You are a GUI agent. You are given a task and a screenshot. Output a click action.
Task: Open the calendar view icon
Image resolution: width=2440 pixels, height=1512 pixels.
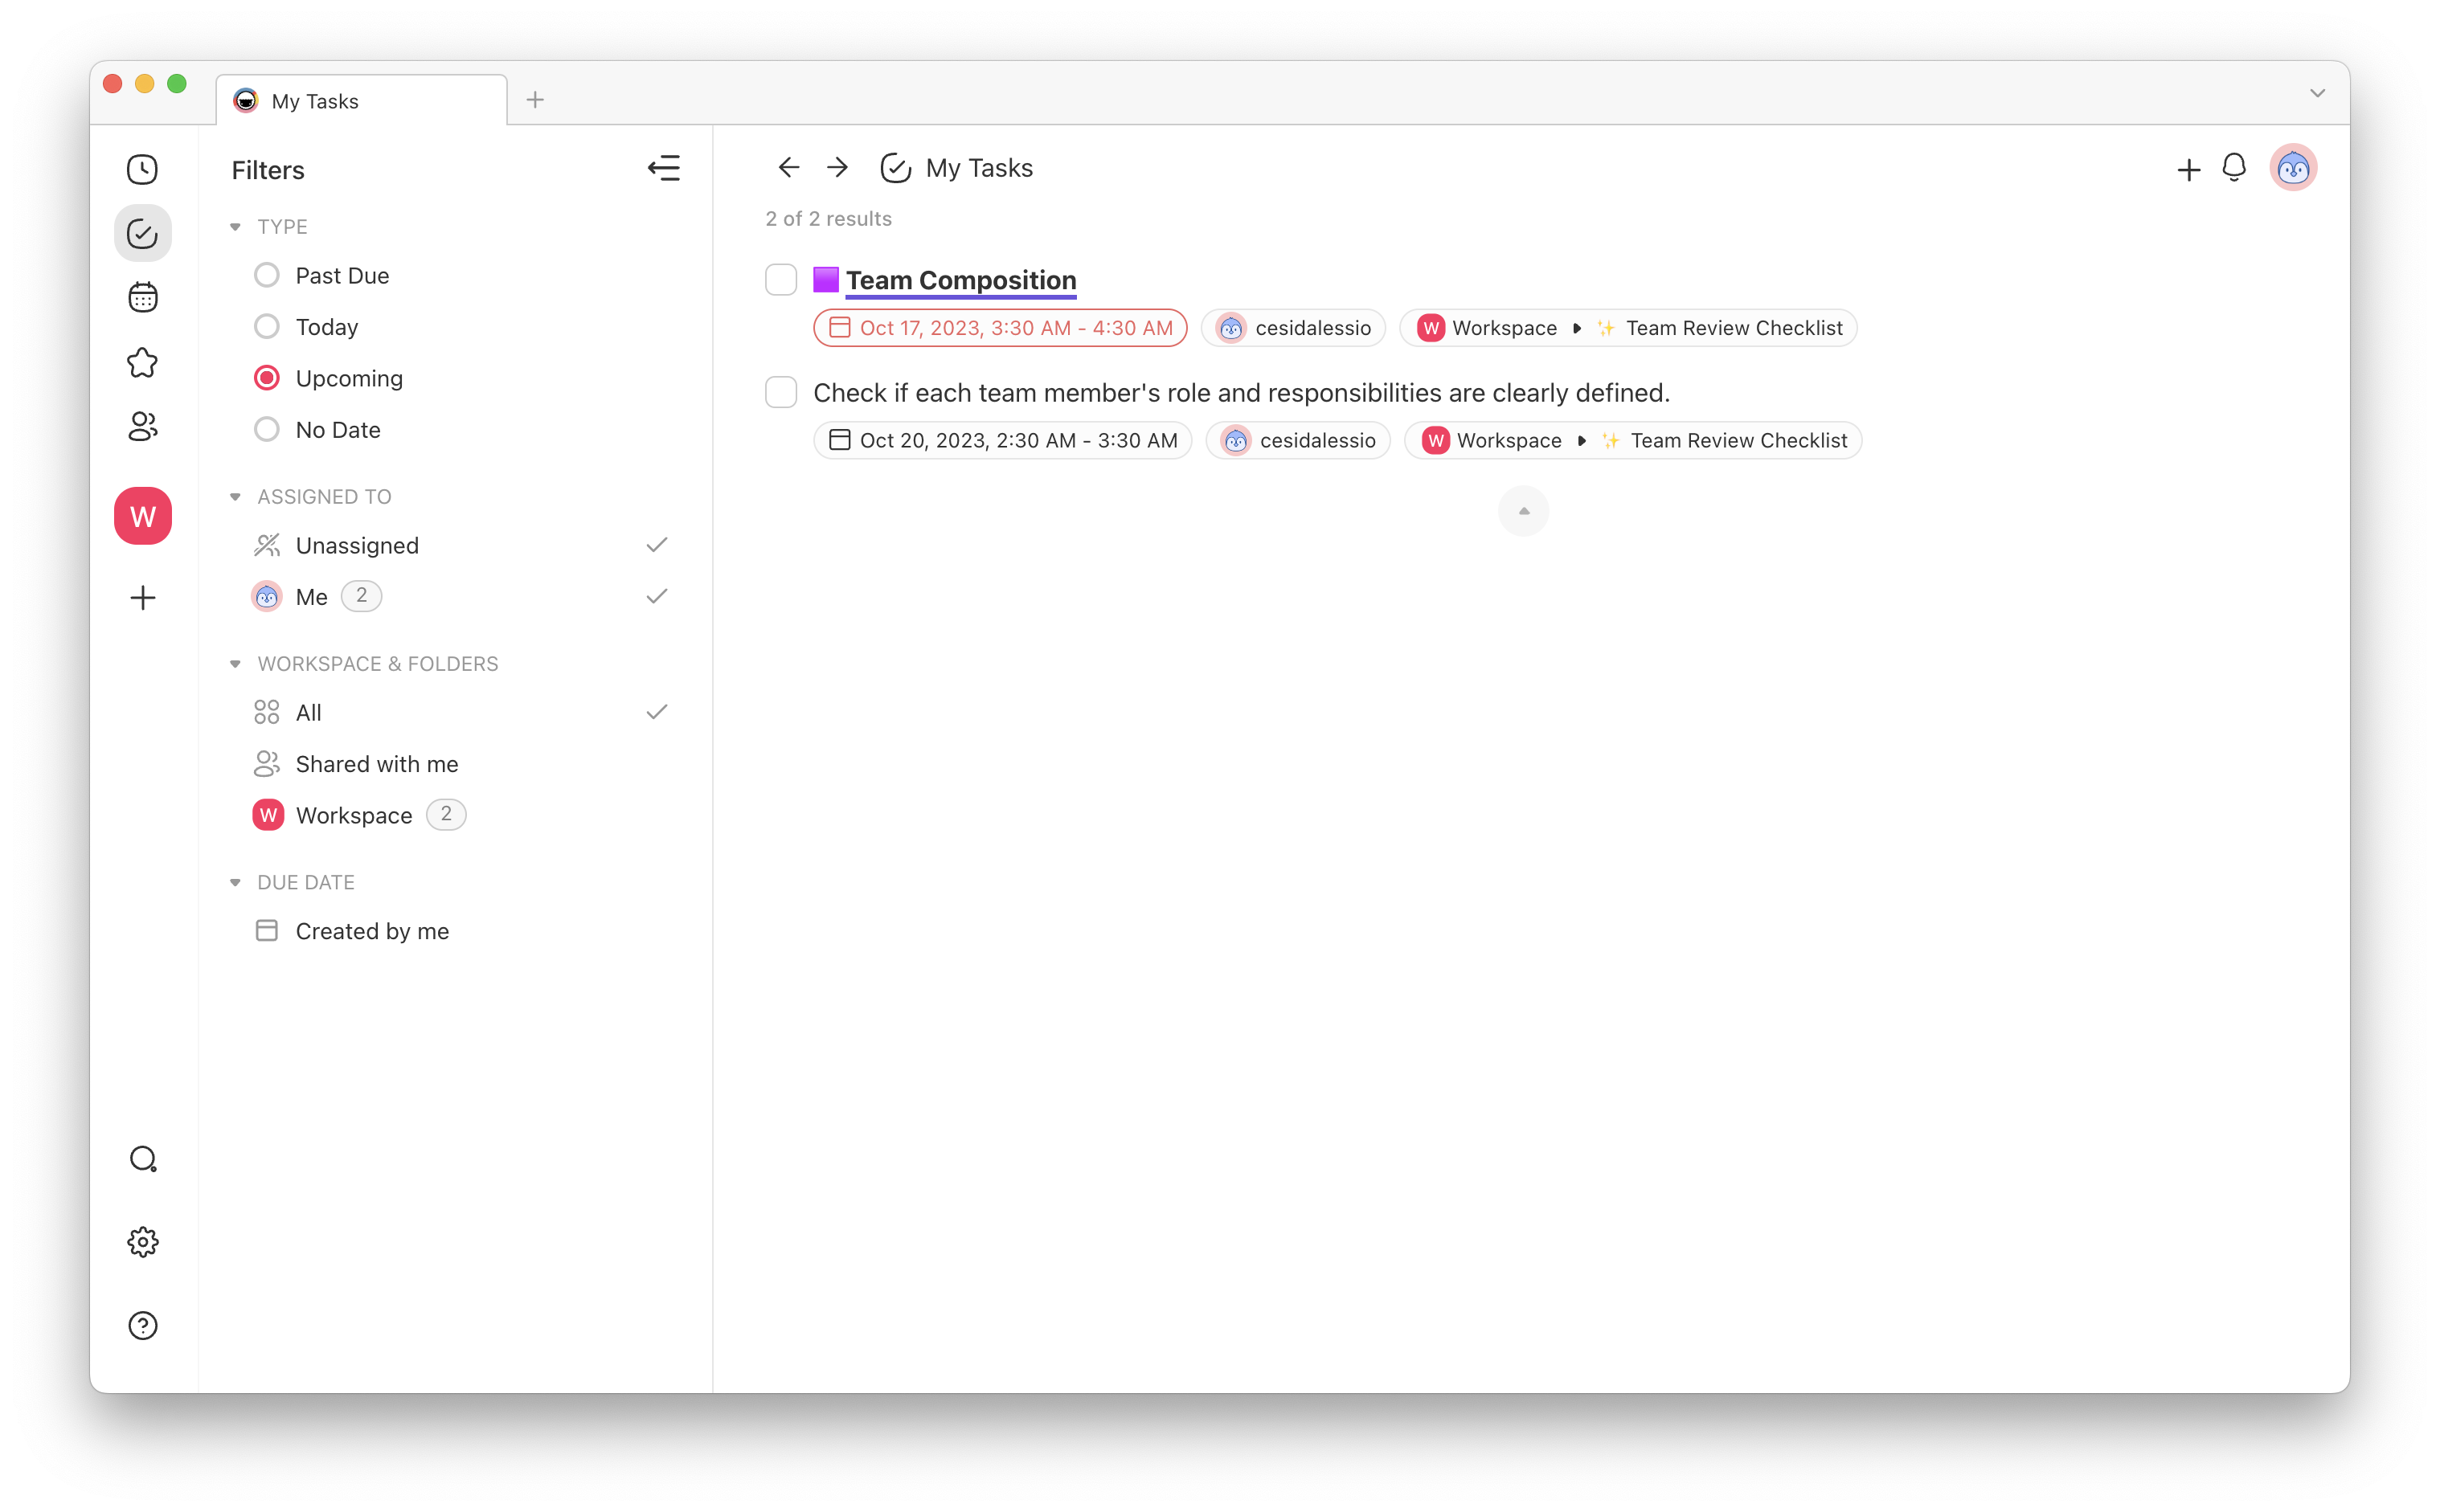(x=142, y=297)
